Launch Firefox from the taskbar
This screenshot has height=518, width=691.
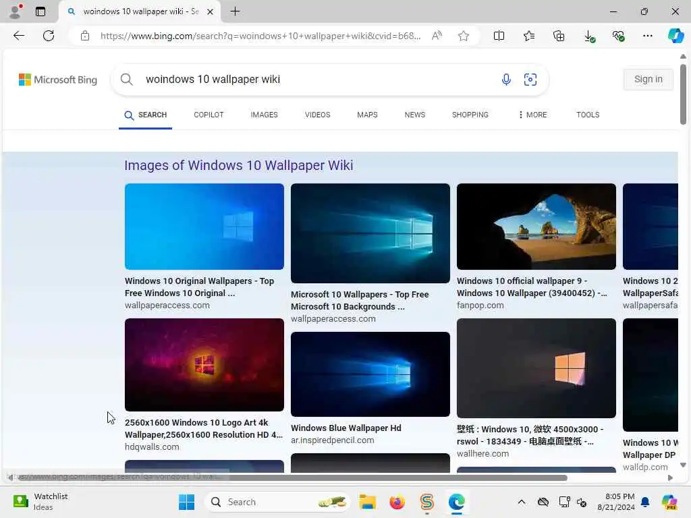(x=397, y=502)
